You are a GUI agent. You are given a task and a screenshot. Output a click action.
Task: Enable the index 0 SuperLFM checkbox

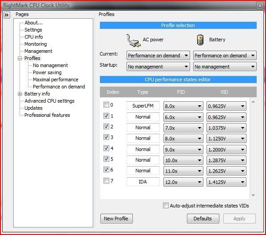pos(106,105)
